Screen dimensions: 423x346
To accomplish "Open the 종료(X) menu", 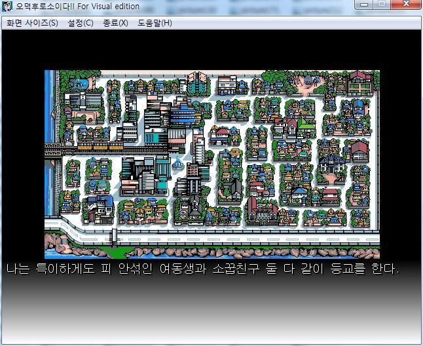I will click(x=115, y=23).
